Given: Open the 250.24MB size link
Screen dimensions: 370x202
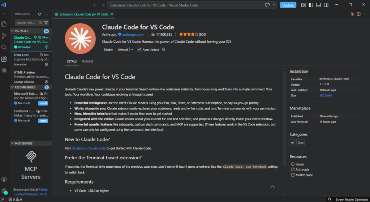Looking at the screenshot, I should point(326,95).
